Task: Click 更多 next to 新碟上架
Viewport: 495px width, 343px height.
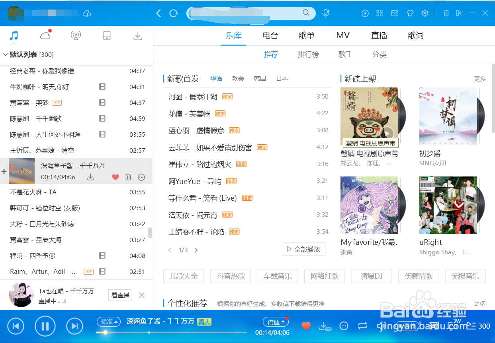Action: pos(480,79)
